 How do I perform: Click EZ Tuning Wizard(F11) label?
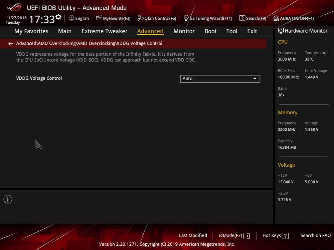pos(211,18)
